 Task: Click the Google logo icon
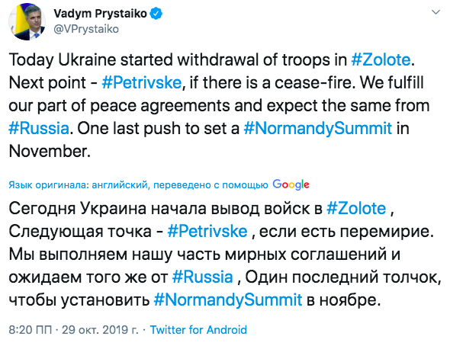(291, 184)
